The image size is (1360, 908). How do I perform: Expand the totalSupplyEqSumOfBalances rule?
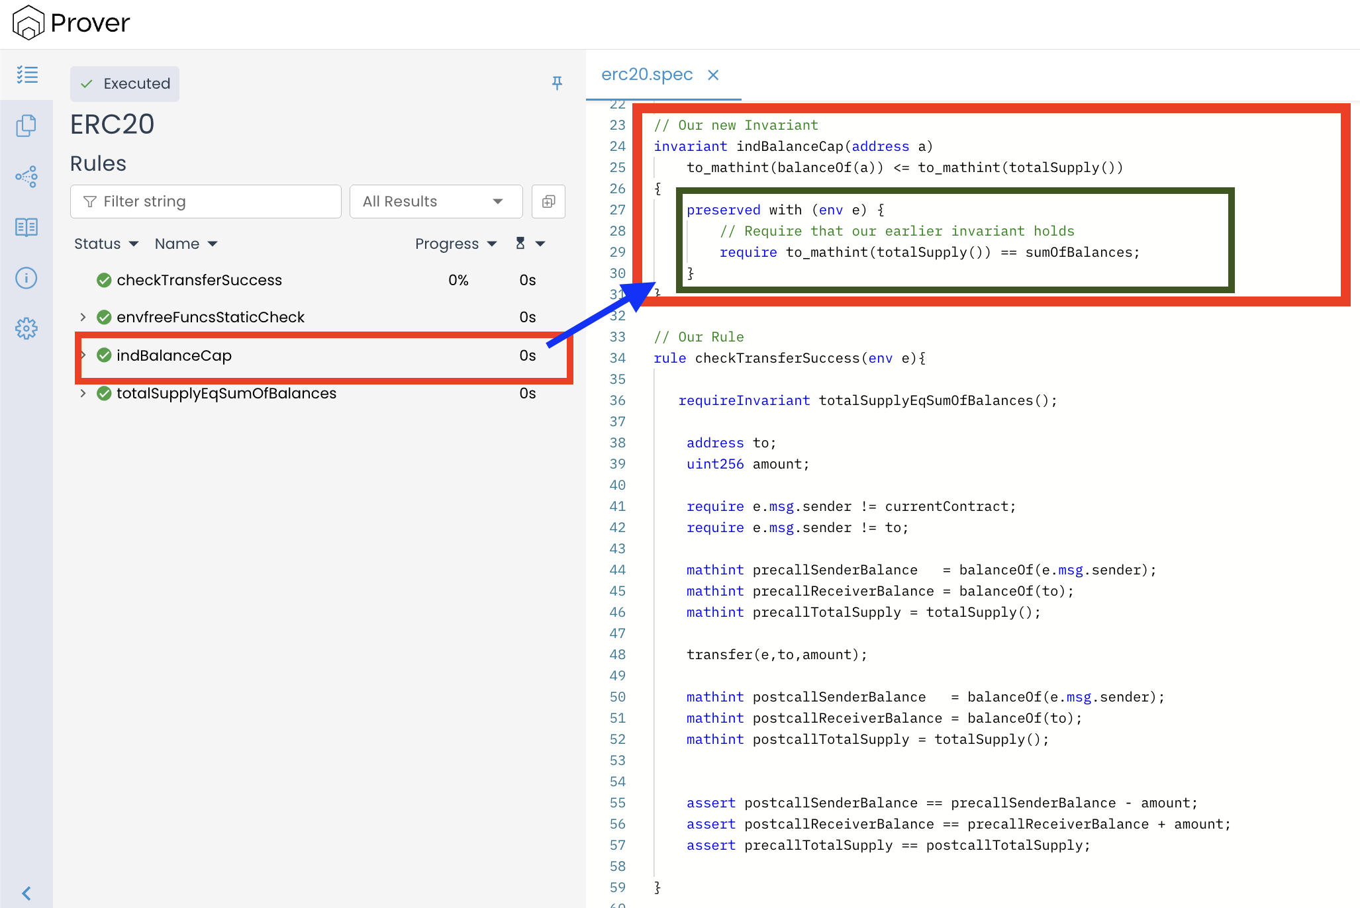[x=83, y=393]
